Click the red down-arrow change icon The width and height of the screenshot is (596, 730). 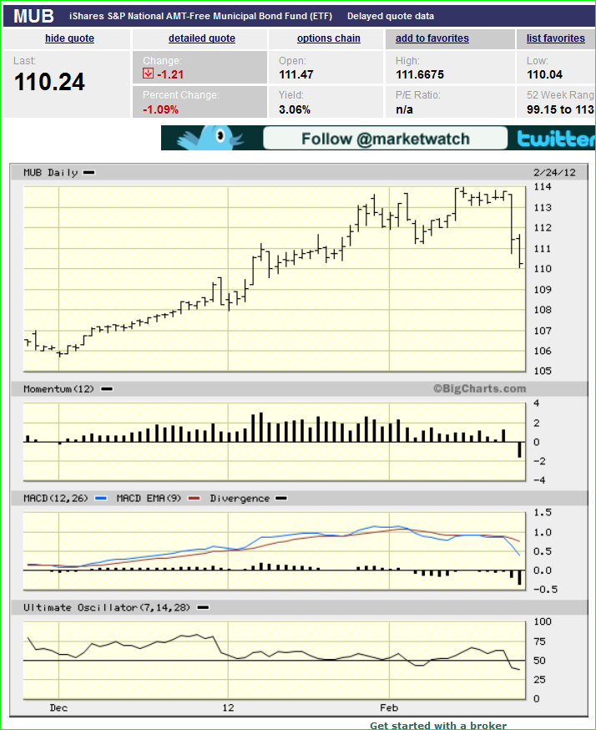(x=148, y=74)
